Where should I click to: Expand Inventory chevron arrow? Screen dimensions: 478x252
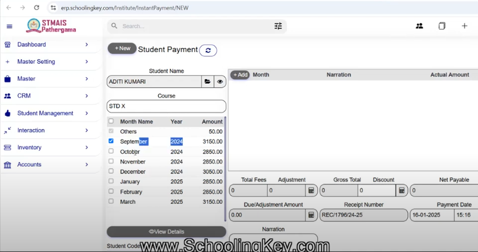pos(87,147)
